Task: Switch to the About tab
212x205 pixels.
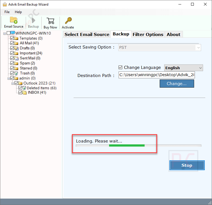Action: pos(174,34)
